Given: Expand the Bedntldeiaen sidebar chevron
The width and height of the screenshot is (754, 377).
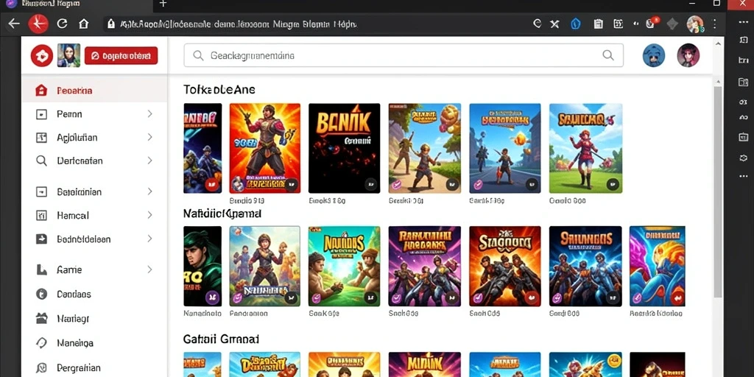Looking at the screenshot, I should (149, 239).
